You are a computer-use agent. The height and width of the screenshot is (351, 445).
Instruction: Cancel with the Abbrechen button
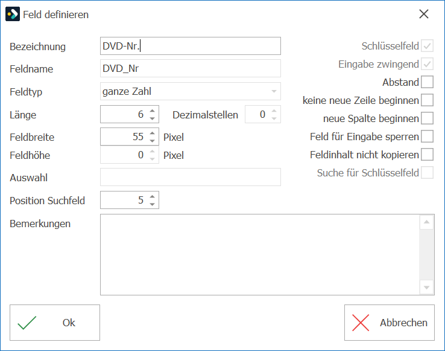(x=390, y=323)
